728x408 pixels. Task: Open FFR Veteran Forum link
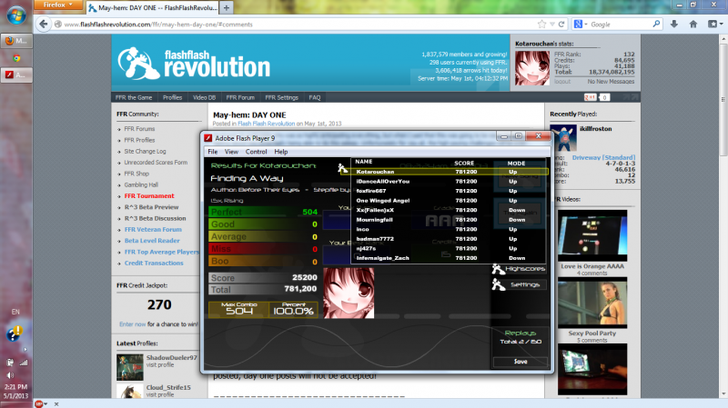click(x=153, y=230)
